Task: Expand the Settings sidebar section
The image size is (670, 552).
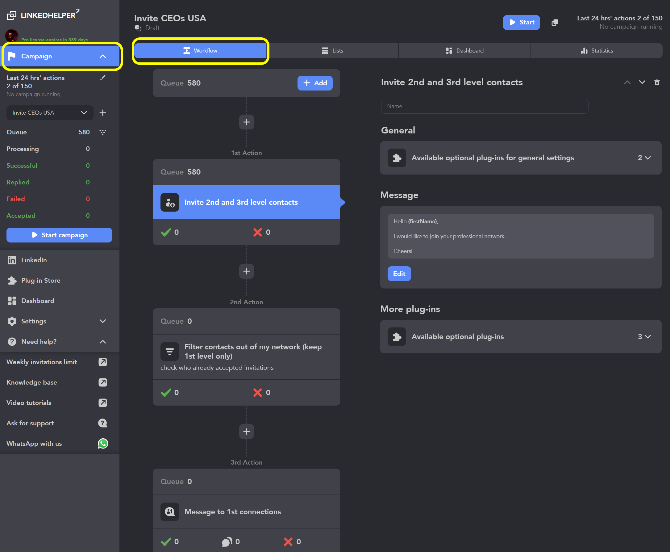Action: pos(102,321)
